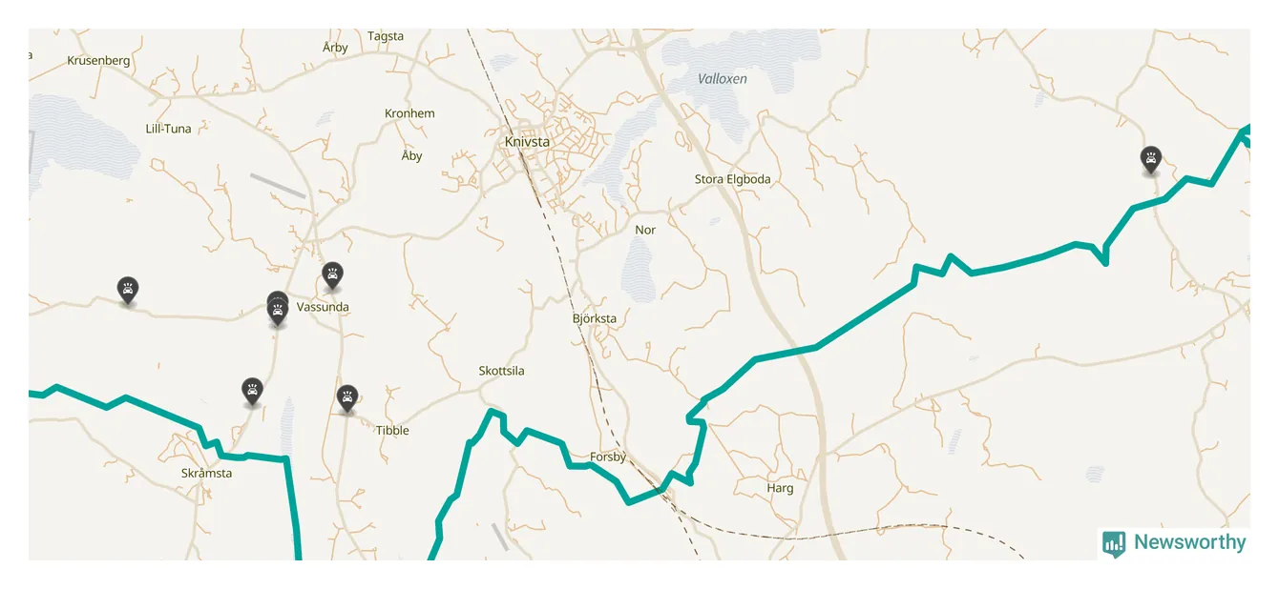Click the car marker north of Skråmsta
This screenshot has height=589, width=1279.
[252, 392]
